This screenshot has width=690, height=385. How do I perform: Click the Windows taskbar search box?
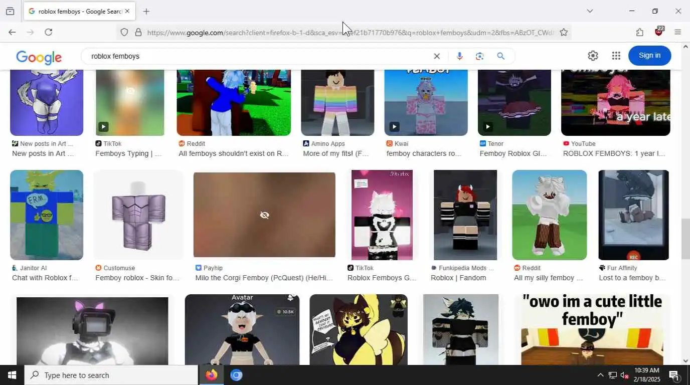(111, 375)
